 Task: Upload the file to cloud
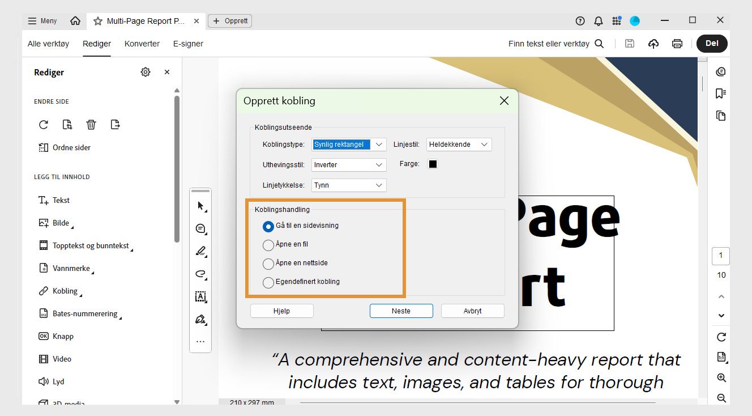pos(653,44)
